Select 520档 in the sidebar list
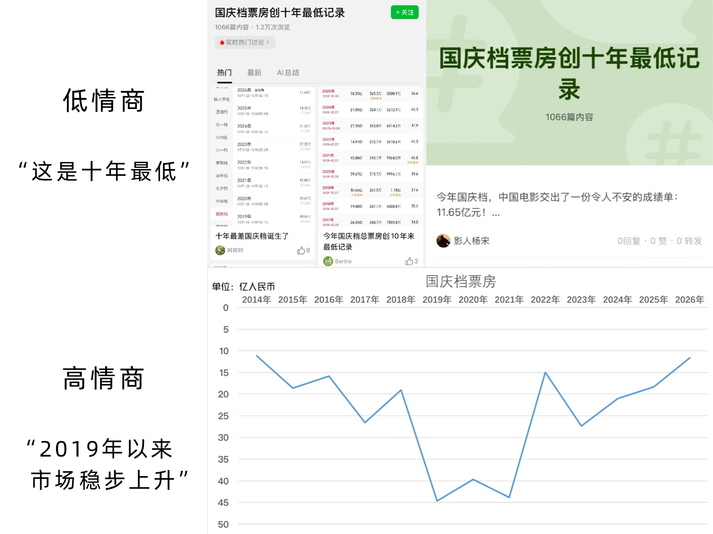This screenshot has height=534, width=713. [x=221, y=138]
